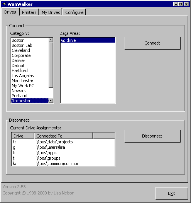This screenshot has width=191, height=203.
Task: Click the WanWalker title bar app icon
Action: [4, 4]
